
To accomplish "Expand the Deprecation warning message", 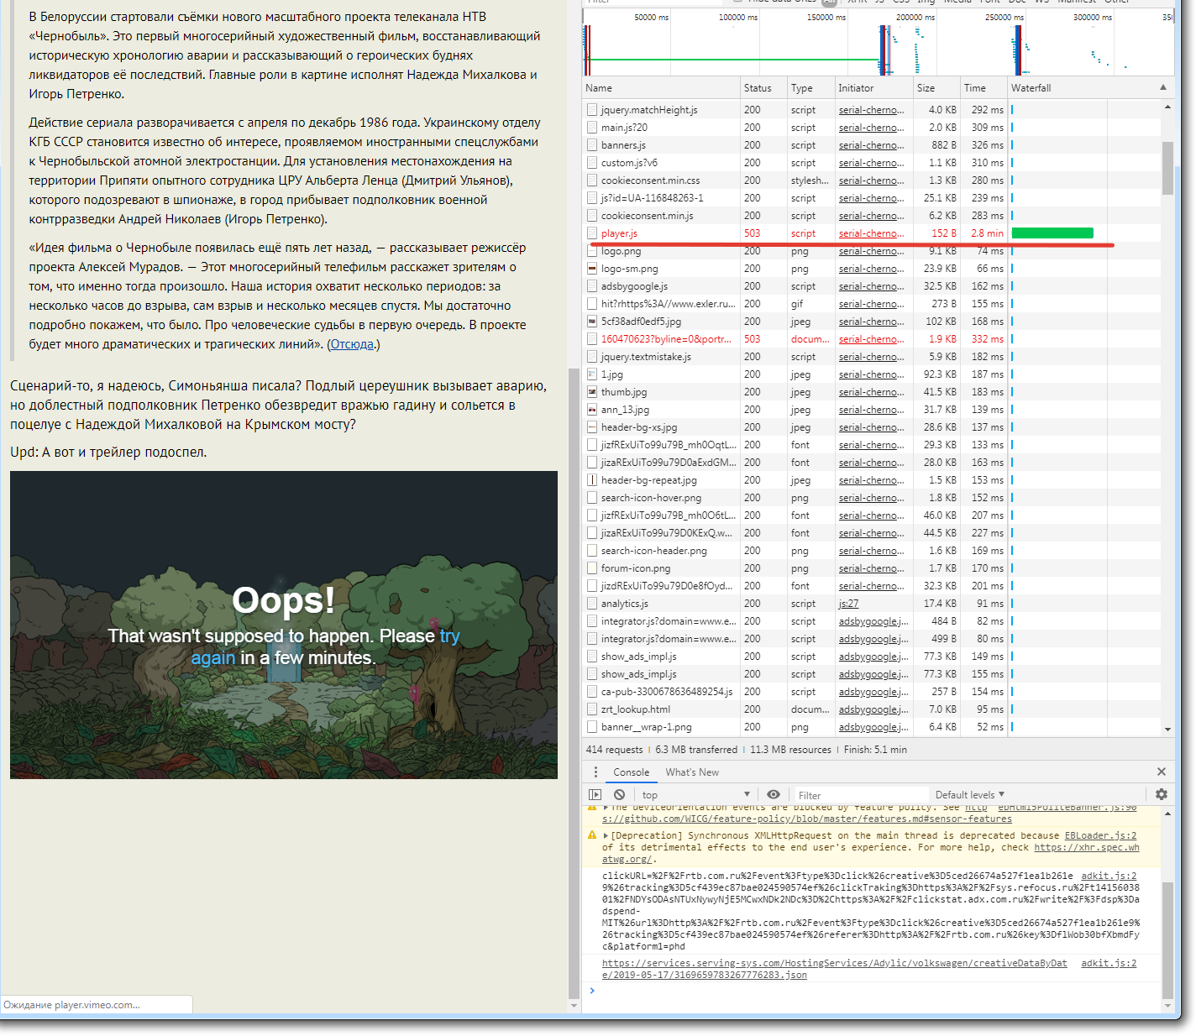I will click(606, 835).
